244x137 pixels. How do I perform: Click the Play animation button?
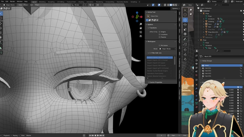coord(98,135)
